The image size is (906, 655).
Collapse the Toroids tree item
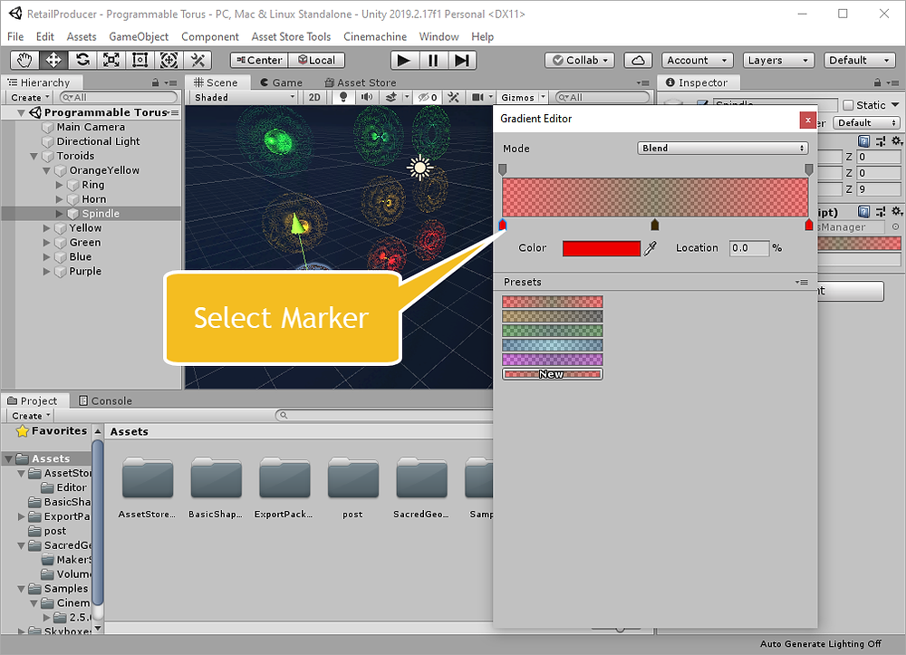(x=34, y=156)
